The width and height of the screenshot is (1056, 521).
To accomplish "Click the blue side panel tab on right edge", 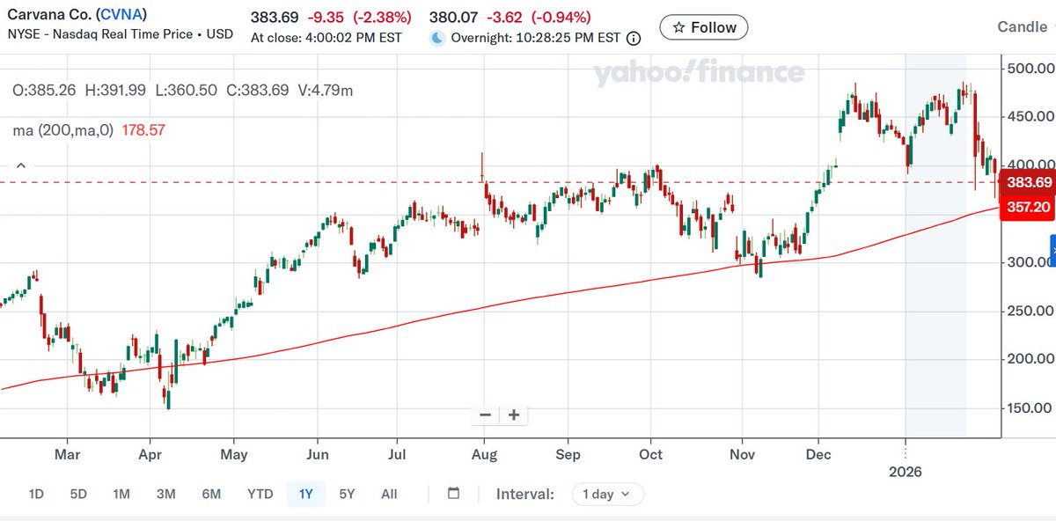I will 1052,251.
